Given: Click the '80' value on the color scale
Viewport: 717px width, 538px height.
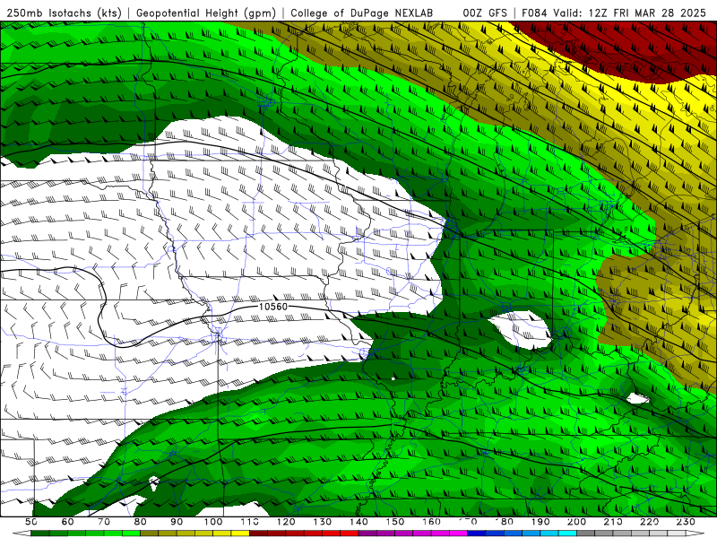Looking at the screenshot, I should click(141, 522).
